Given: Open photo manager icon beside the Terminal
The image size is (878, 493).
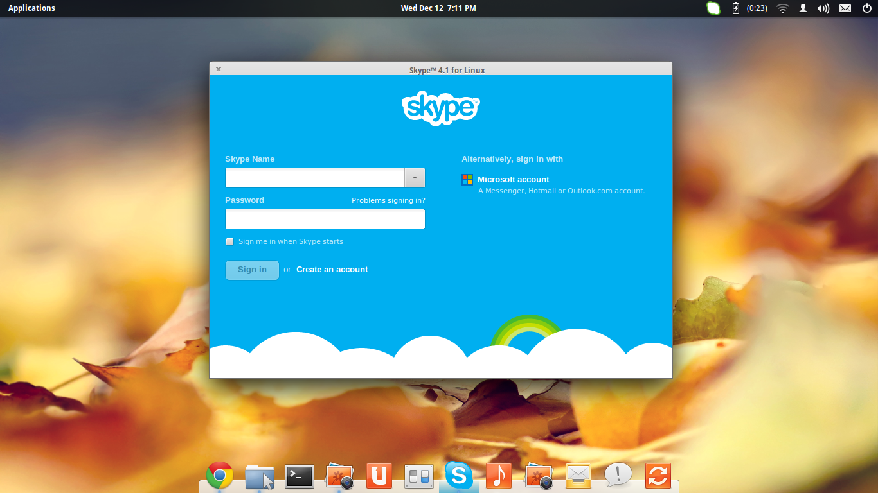Looking at the screenshot, I should click(339, 476).
